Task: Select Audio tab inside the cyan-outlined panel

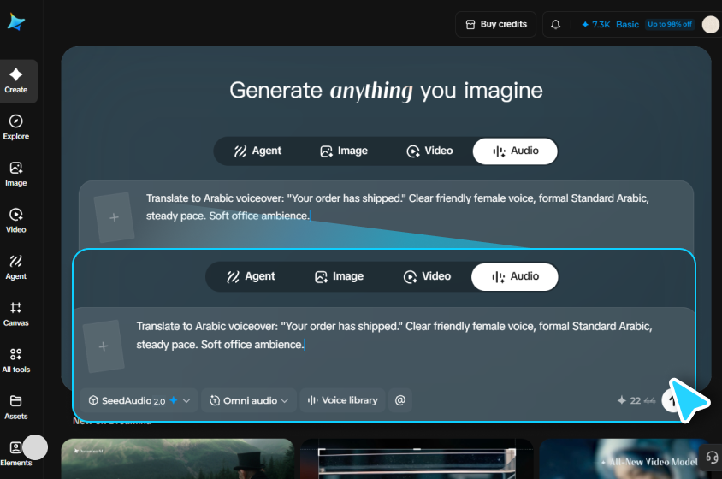Action: click(x=515, y=276)
